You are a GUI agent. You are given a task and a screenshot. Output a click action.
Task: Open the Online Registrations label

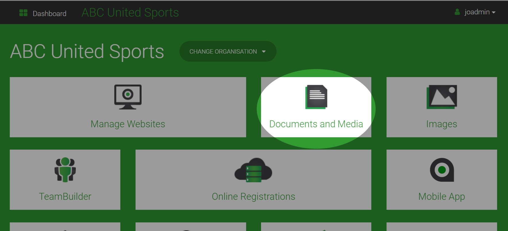pyautogui.click(x=253, y=197)
